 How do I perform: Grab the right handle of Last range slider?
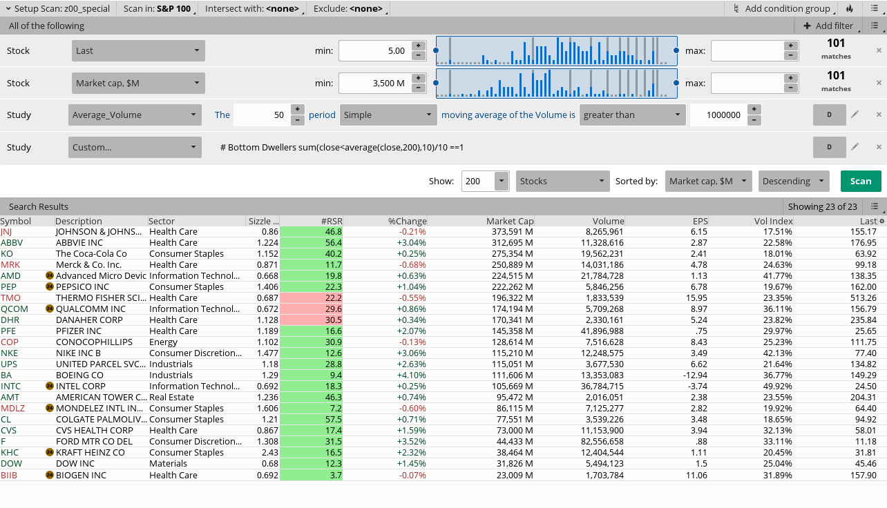pyautogui.click(x=676, y=50)
